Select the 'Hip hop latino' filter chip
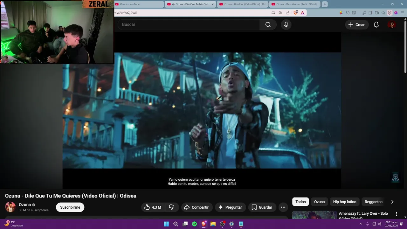This screenshot has height=229, width=407. (345, 202)
